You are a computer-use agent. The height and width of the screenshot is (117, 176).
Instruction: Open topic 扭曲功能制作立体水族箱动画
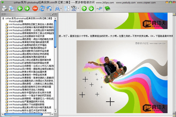[30, 87]
